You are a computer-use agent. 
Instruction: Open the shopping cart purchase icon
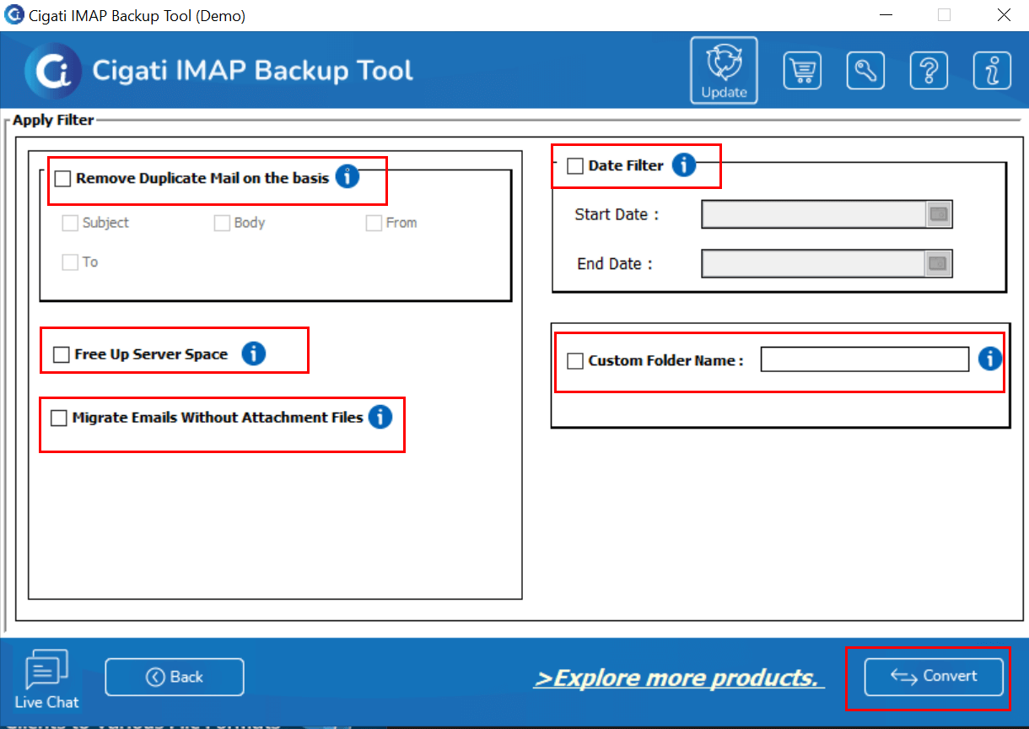point(802,71)
